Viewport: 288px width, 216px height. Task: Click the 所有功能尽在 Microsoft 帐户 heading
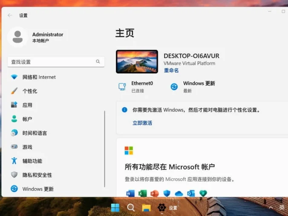coord(170,167)
